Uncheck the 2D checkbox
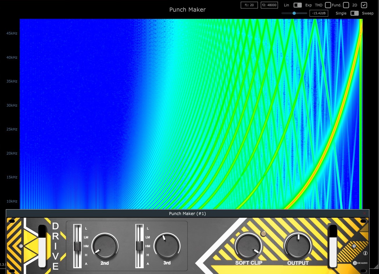The width and height of the screenshot is (379, 274). click(x=364, y=5)
